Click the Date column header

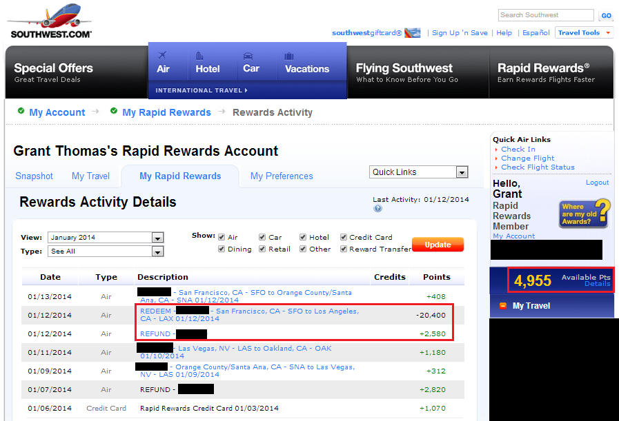pos(50,277)
